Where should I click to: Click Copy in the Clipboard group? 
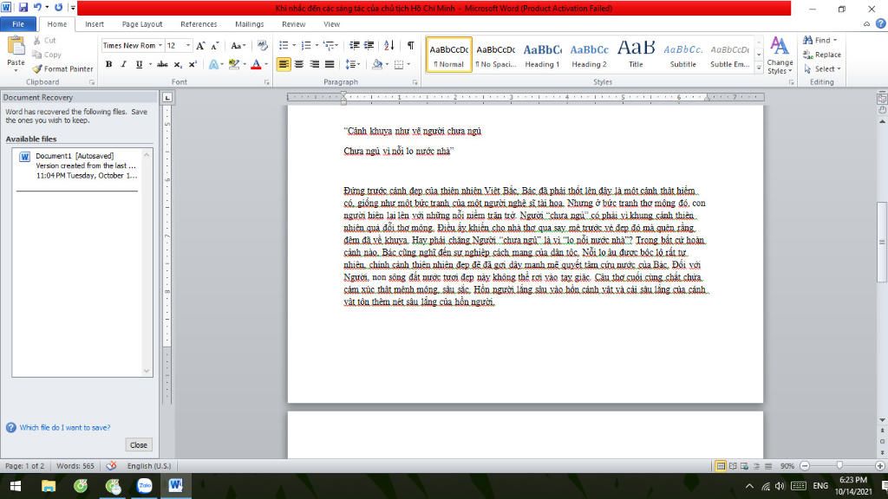47,55
